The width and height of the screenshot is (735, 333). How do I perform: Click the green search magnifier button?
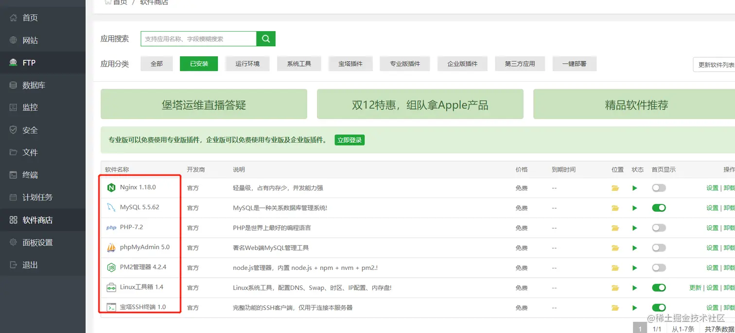[266, 39]
